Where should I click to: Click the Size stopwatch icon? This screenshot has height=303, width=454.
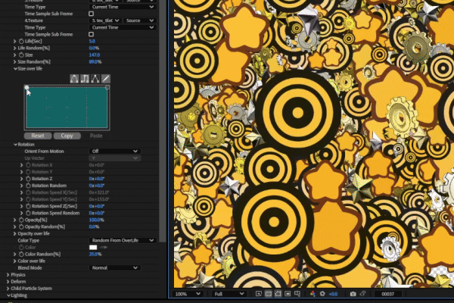[x=20, y=55]
